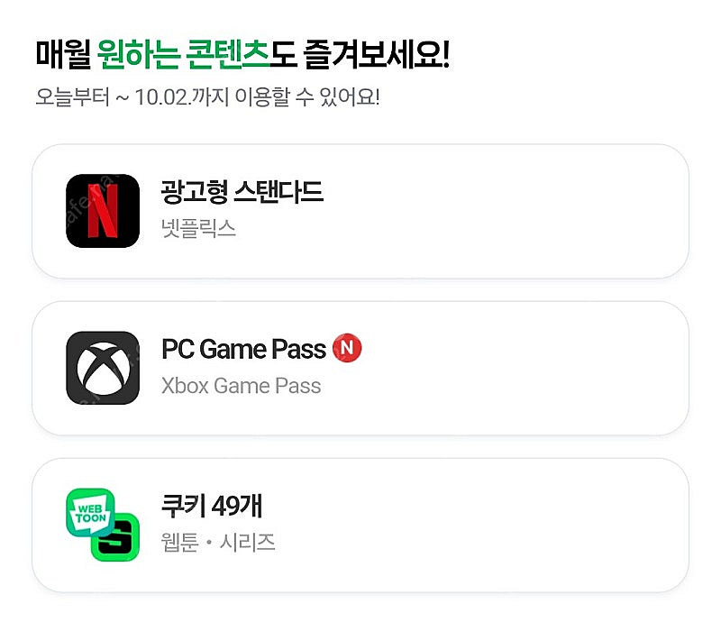Choose the Netflix benefit card's empty area
The width and height of the screenshot is (721, 631).
pyautogui.click(x=506, y=211)
